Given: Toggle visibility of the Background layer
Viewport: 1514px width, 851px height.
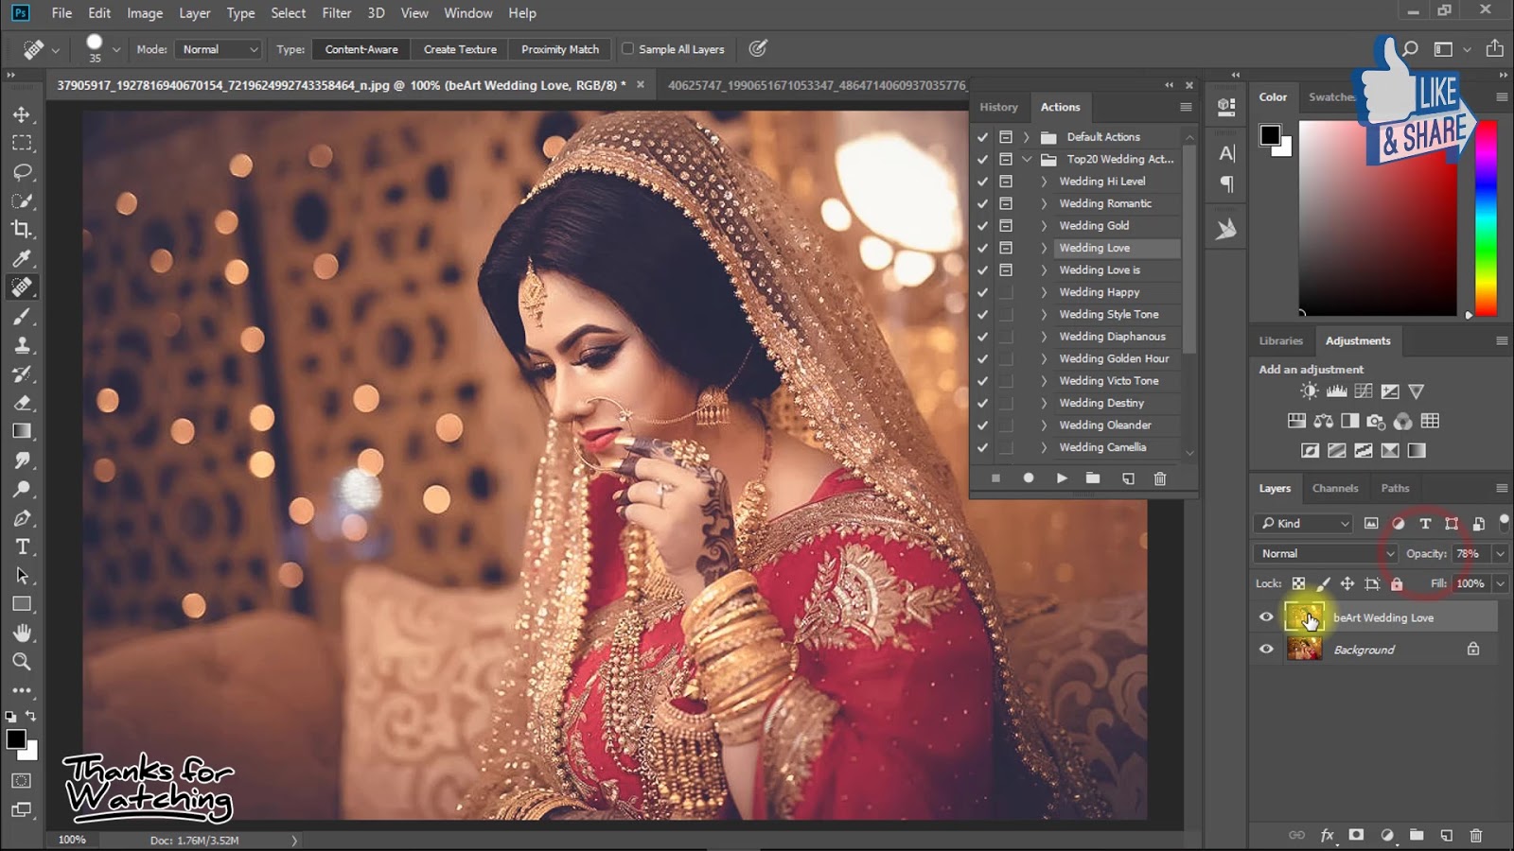Looking at the screenshot, I should coord(1266,650).
